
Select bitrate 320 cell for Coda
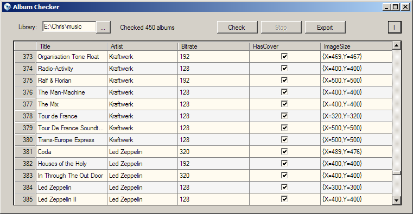click(214, 151)
